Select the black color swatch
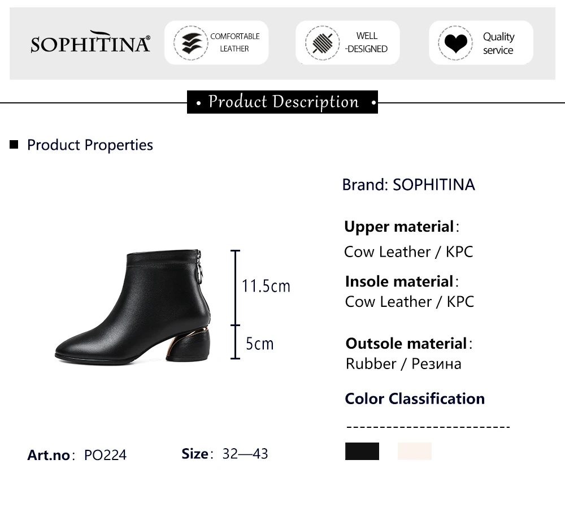This screenshot has width=565, height=516. coord(362,451)
